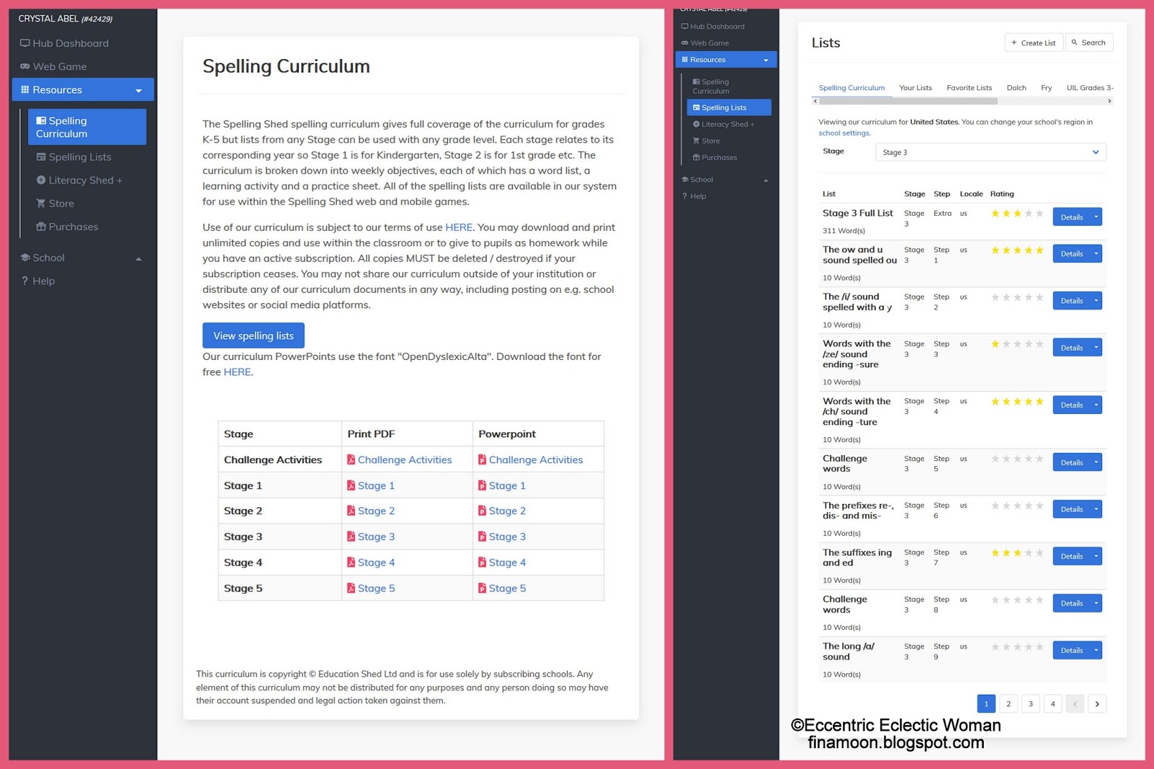This screenshot has width=1154, height=769.
Task: Open the Fry tab
Action: click(x=1047, y=88)
